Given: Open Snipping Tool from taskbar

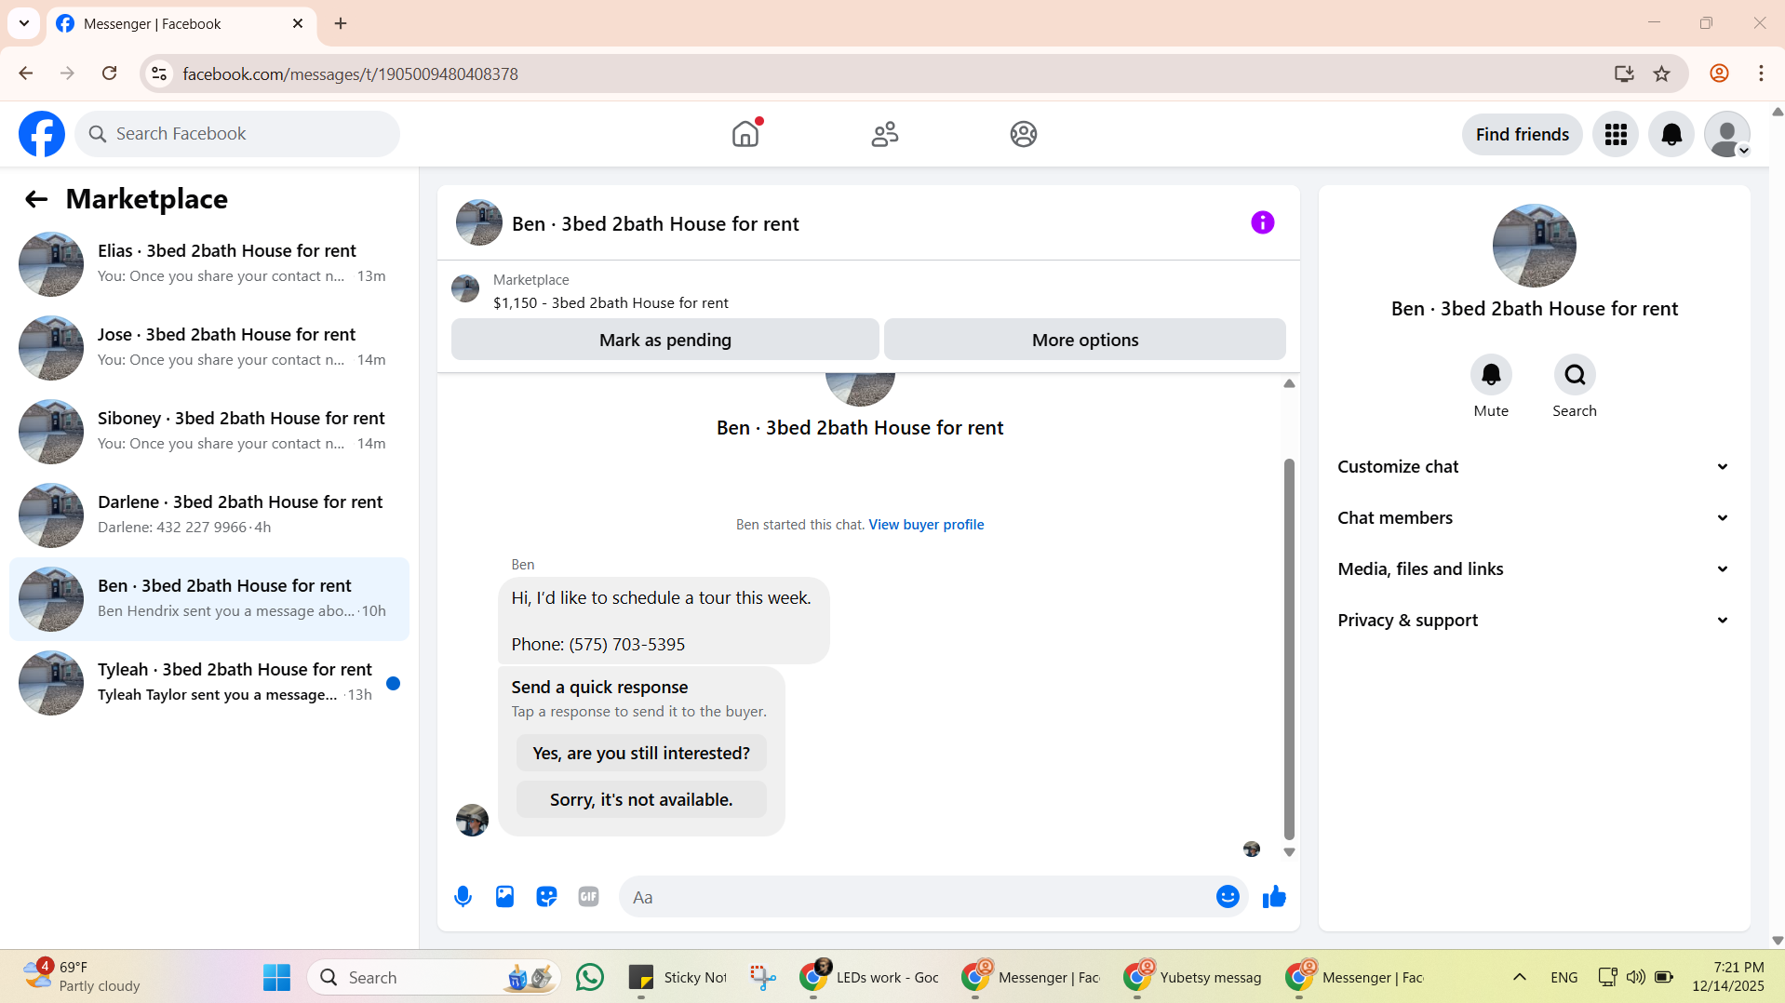Looking at the screenshot, I should [763, 977].
